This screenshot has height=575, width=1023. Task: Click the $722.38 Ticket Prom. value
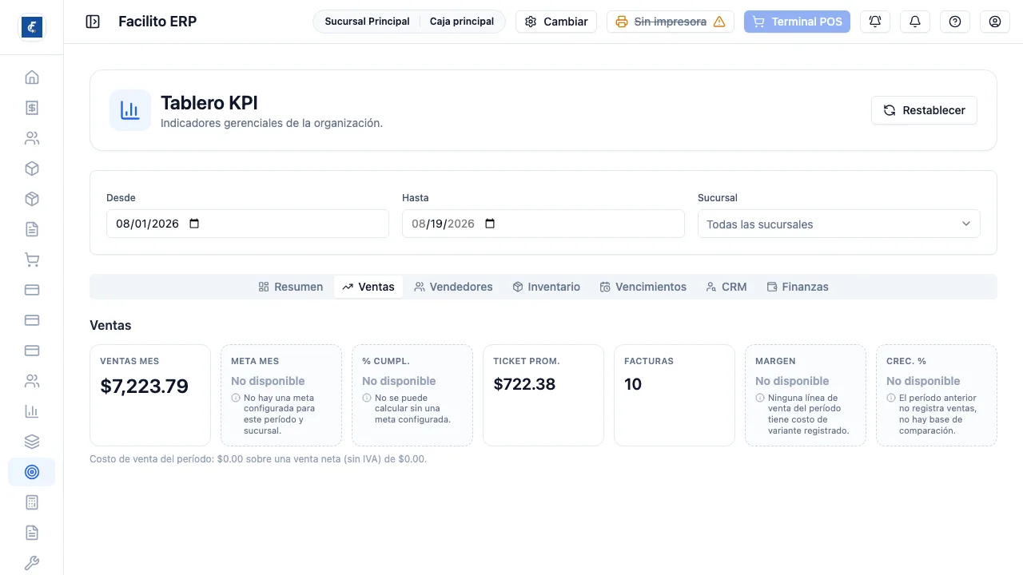coord(524,384)
